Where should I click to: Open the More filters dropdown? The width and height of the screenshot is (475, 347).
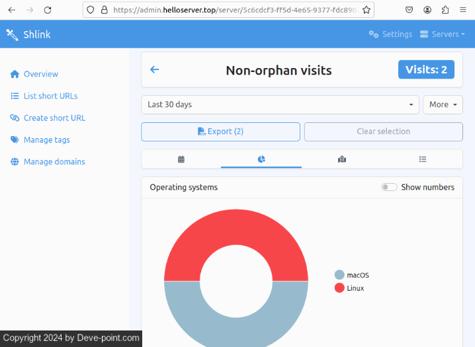click(x=443, y=104)
